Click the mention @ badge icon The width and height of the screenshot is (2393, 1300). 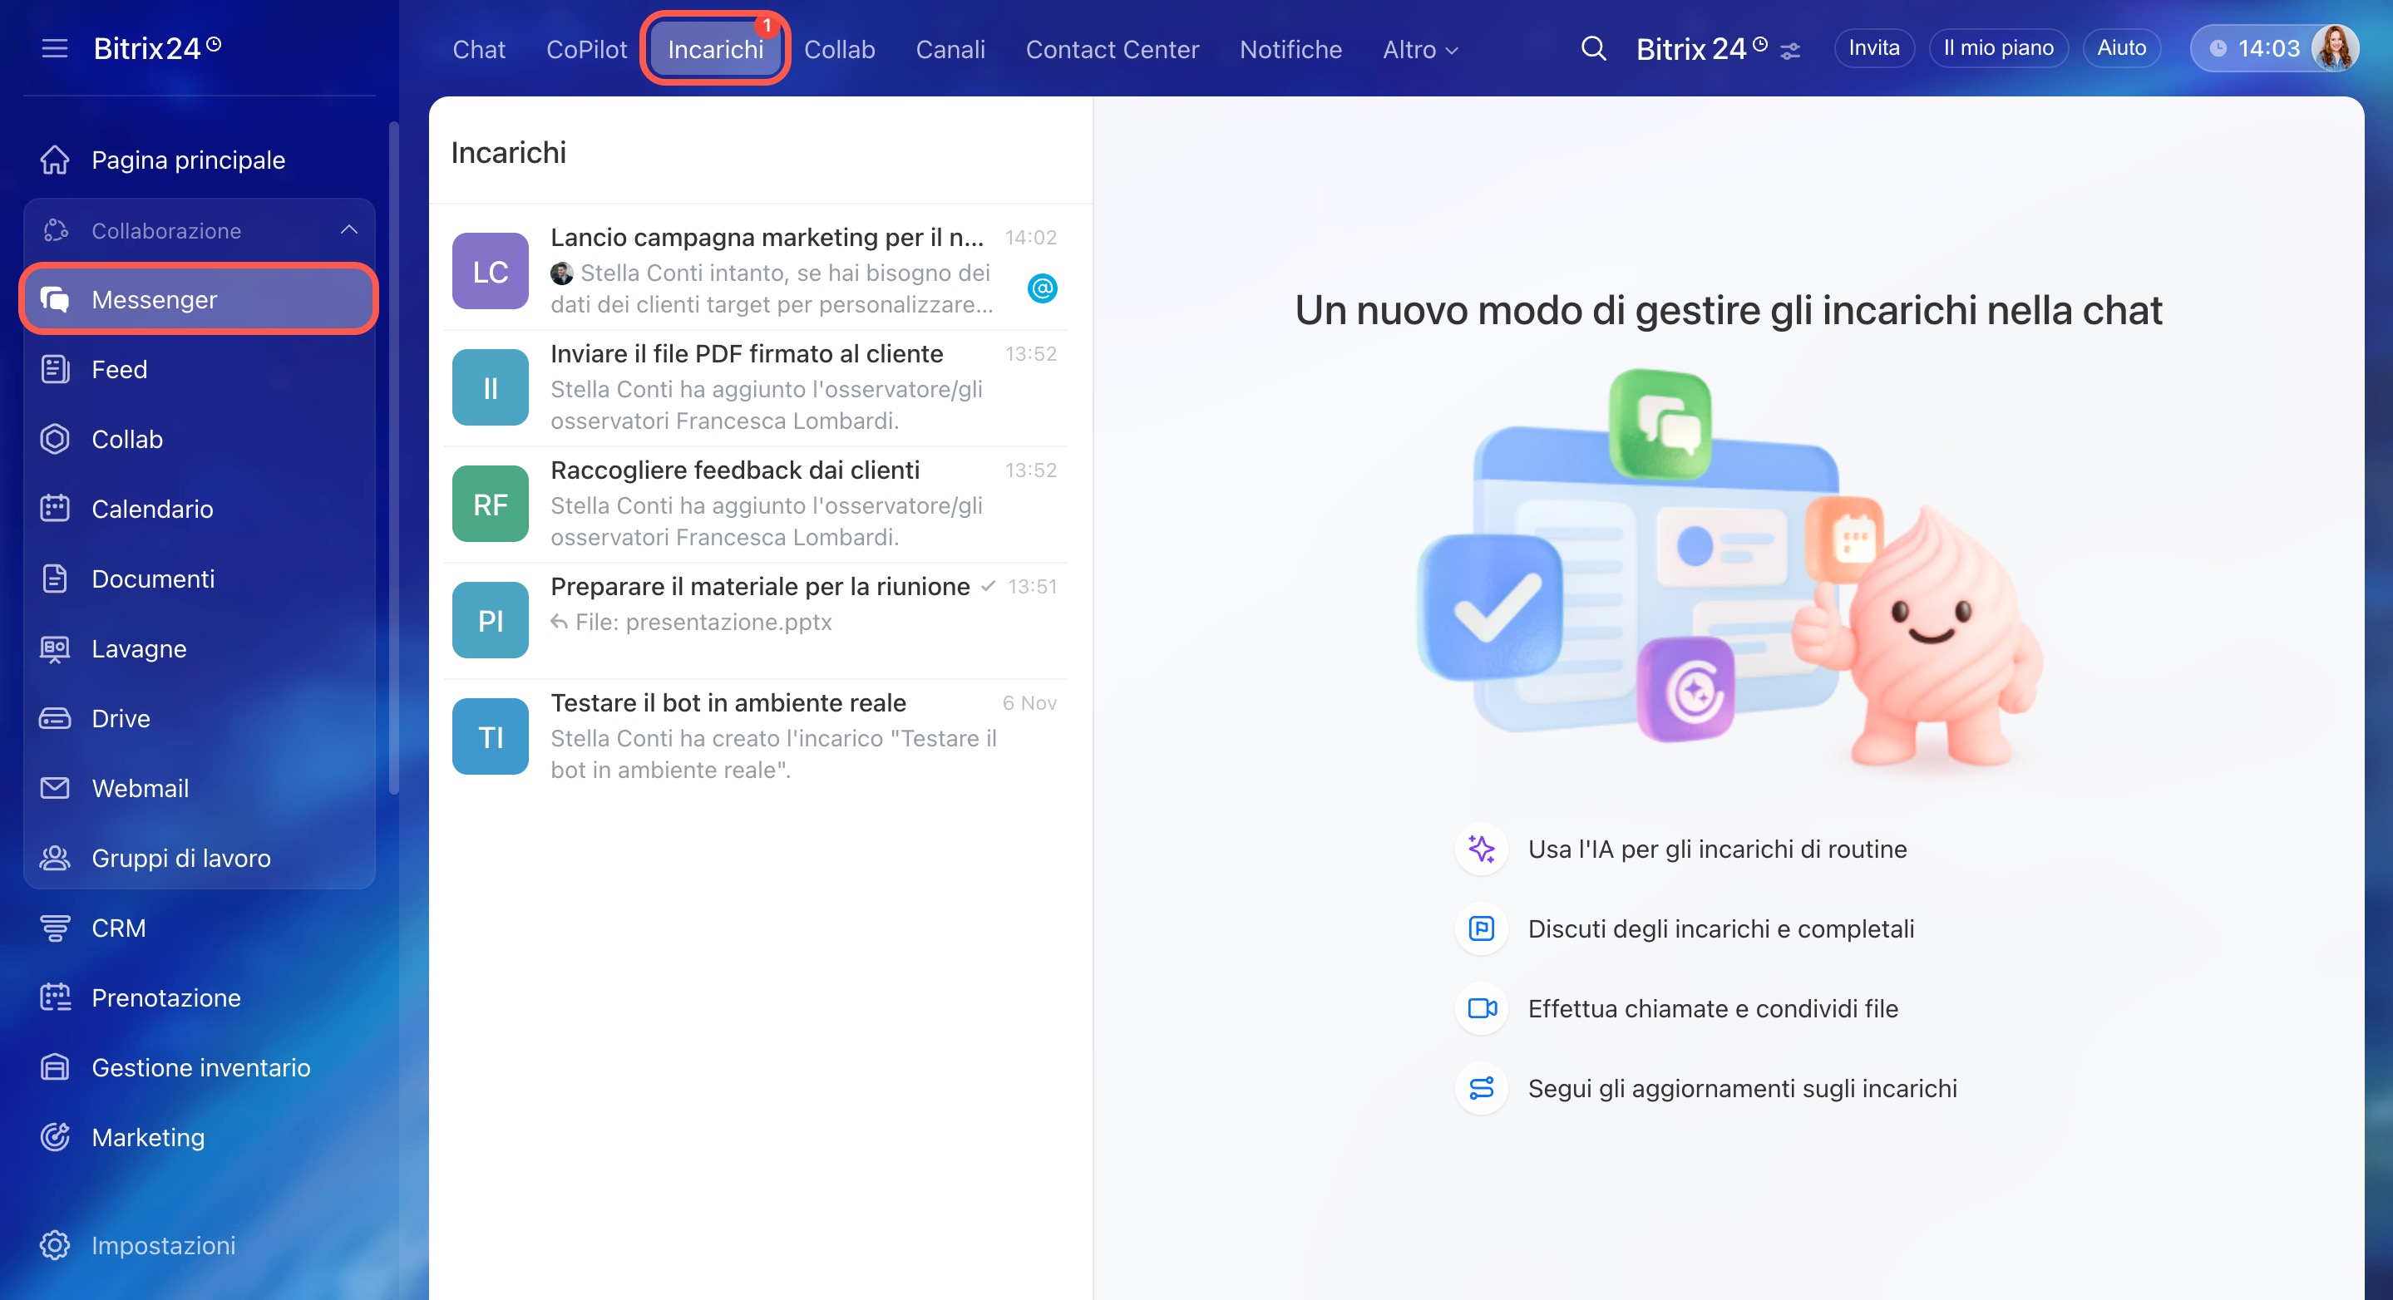pos(1043,288)
